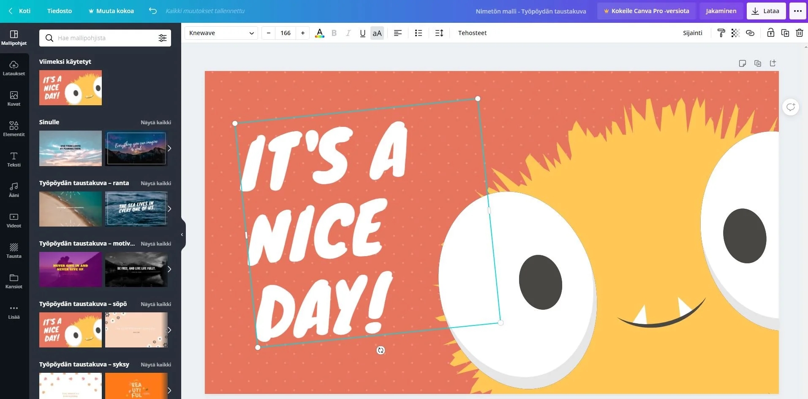Screen dimensions: 808x399
Task: Click the duplicate element icon in toolbar
Action: point(785,33)
